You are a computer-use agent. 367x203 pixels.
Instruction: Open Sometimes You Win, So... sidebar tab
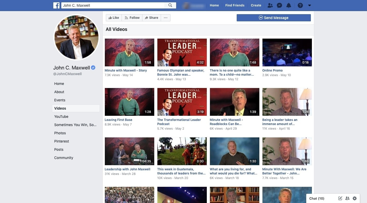(x=75, y=125)
